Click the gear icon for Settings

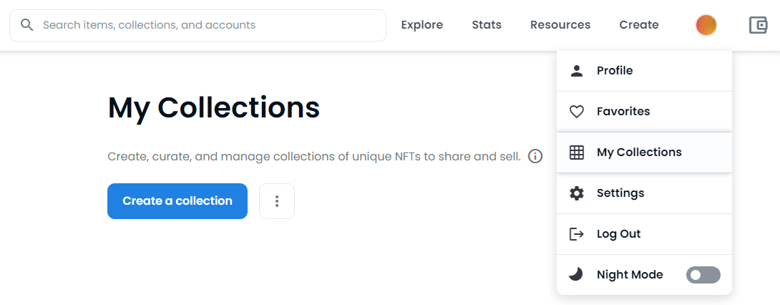[x=577, y=193]
